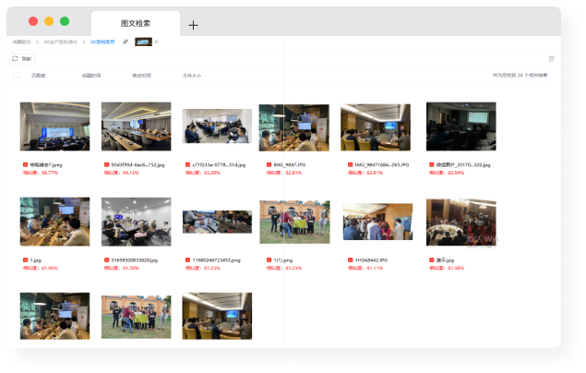Click the file icon beside 11680246723453.png

186,260
